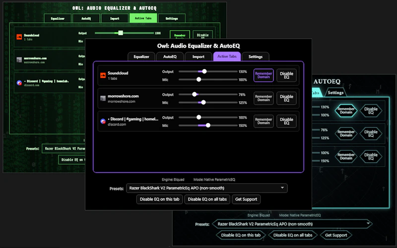
Task: Click Disable EQ beside 150% in the cyan window
Action: [x=371, y=157]
